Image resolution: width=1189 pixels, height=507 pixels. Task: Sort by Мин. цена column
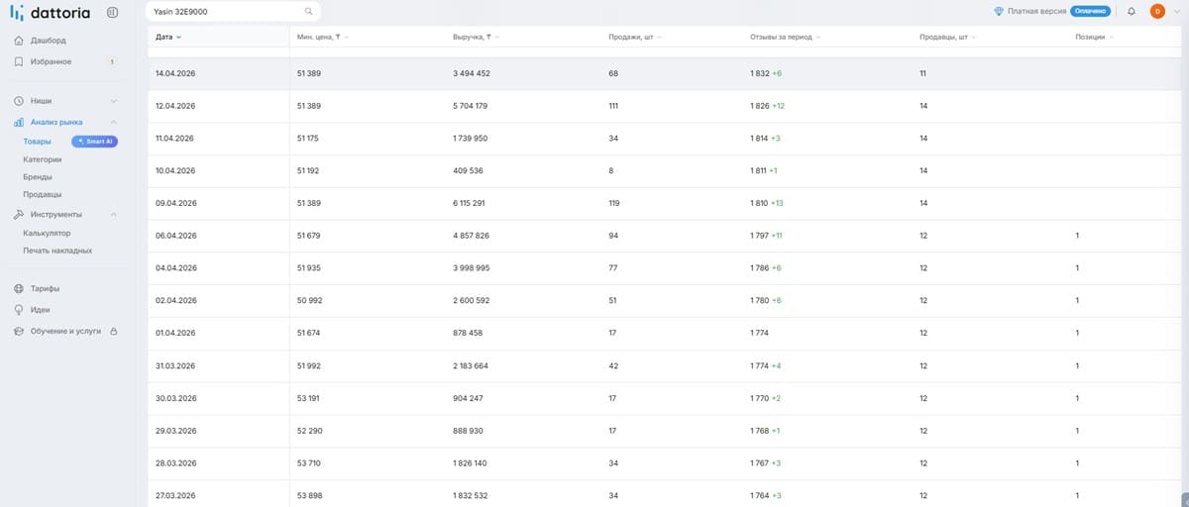click(322, 37)
